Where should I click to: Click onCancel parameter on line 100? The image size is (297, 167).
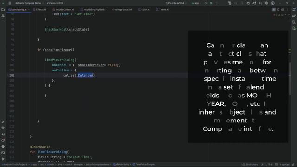click(x=59, y=65)
